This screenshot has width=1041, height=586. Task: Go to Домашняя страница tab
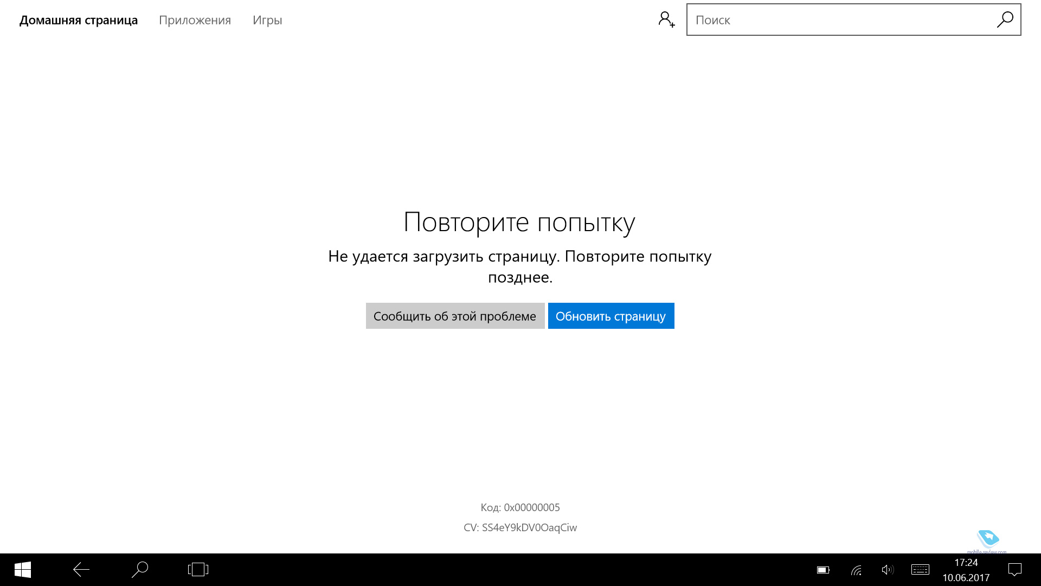(79, 20)
